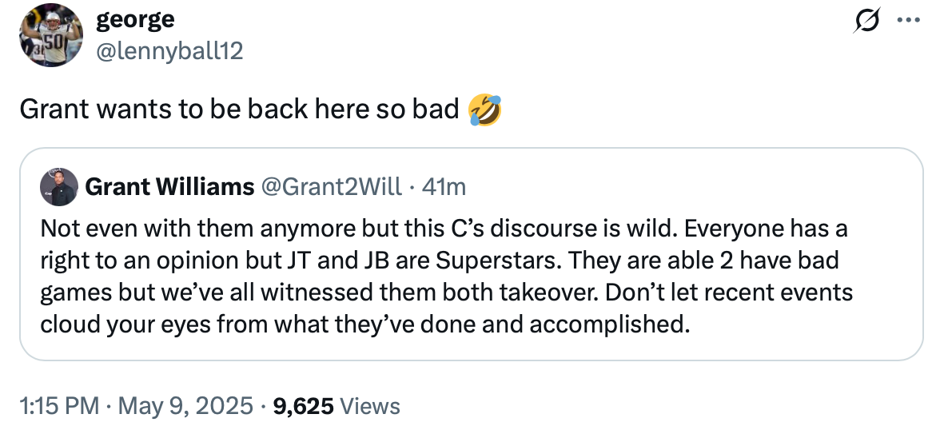The width and height of the screenshot is (932, 430).
Task: Click the 9,625 view count number
Action: click(x=303, y=406)
